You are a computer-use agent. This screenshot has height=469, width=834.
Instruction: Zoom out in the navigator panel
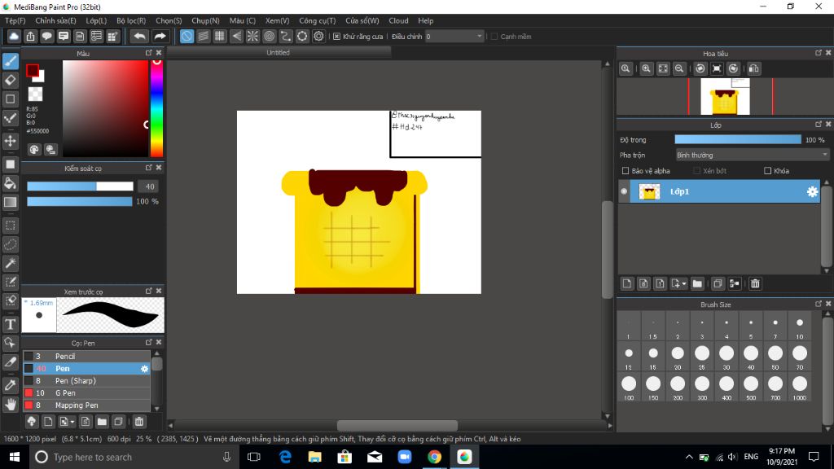tap(679, 68)
